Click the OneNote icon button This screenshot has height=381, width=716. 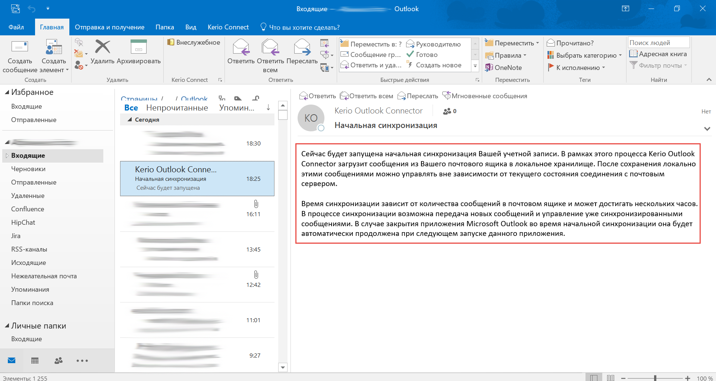[503, 68]
